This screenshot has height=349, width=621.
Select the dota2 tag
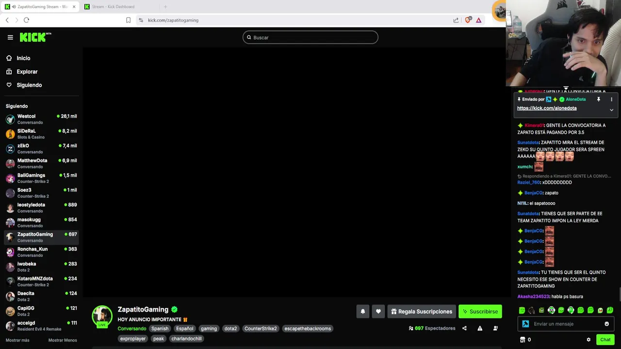[230, 329]
